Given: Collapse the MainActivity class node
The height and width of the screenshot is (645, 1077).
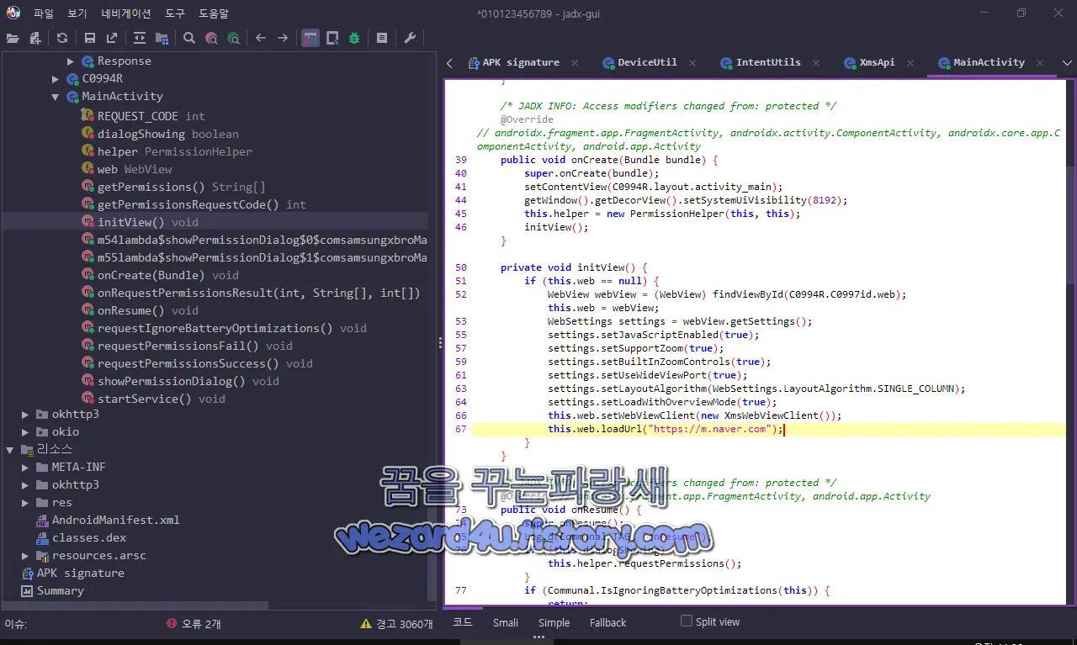Looking at the screenshot, I should pyautogui.click(x=56, y=97).
